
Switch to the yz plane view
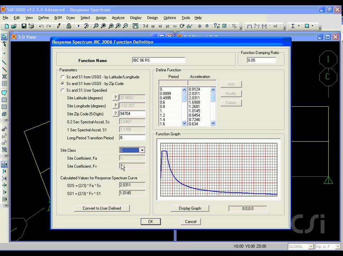pos(168,26)
